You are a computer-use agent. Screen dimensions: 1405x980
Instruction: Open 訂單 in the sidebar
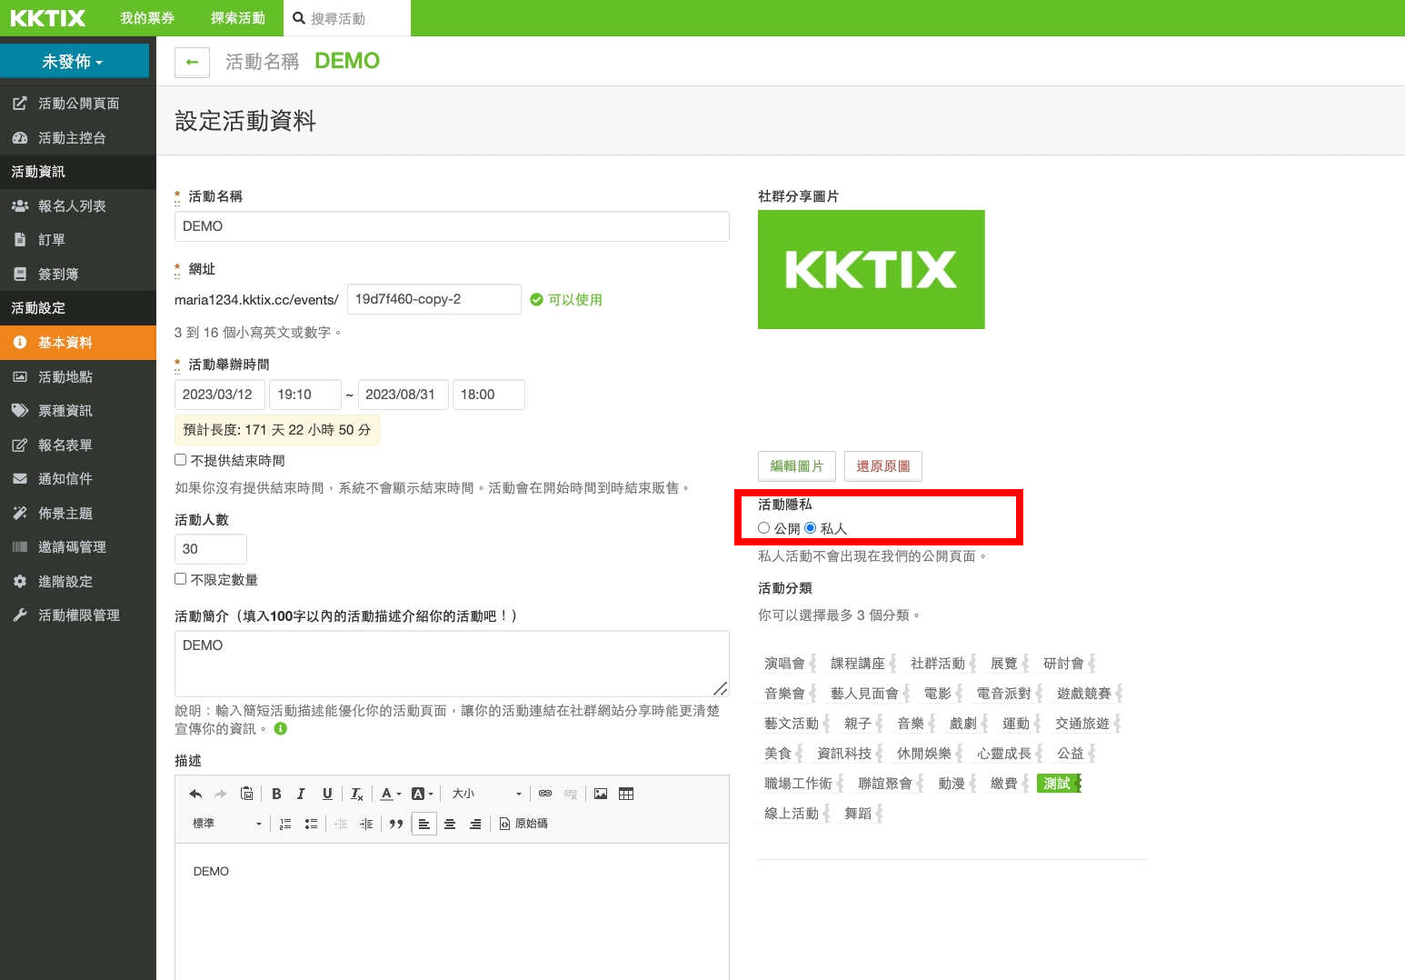(x=78, y=240)
